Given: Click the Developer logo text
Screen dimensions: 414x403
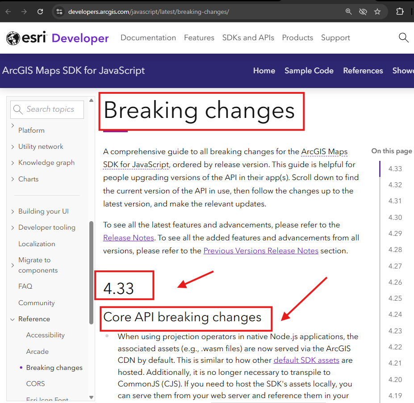Looking at the screenshot, I should coord(80,38).
